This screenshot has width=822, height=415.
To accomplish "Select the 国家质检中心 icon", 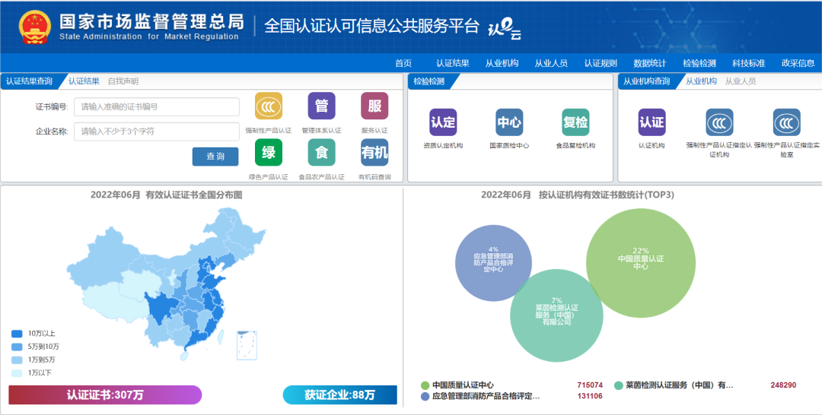I will click(509, 122).
